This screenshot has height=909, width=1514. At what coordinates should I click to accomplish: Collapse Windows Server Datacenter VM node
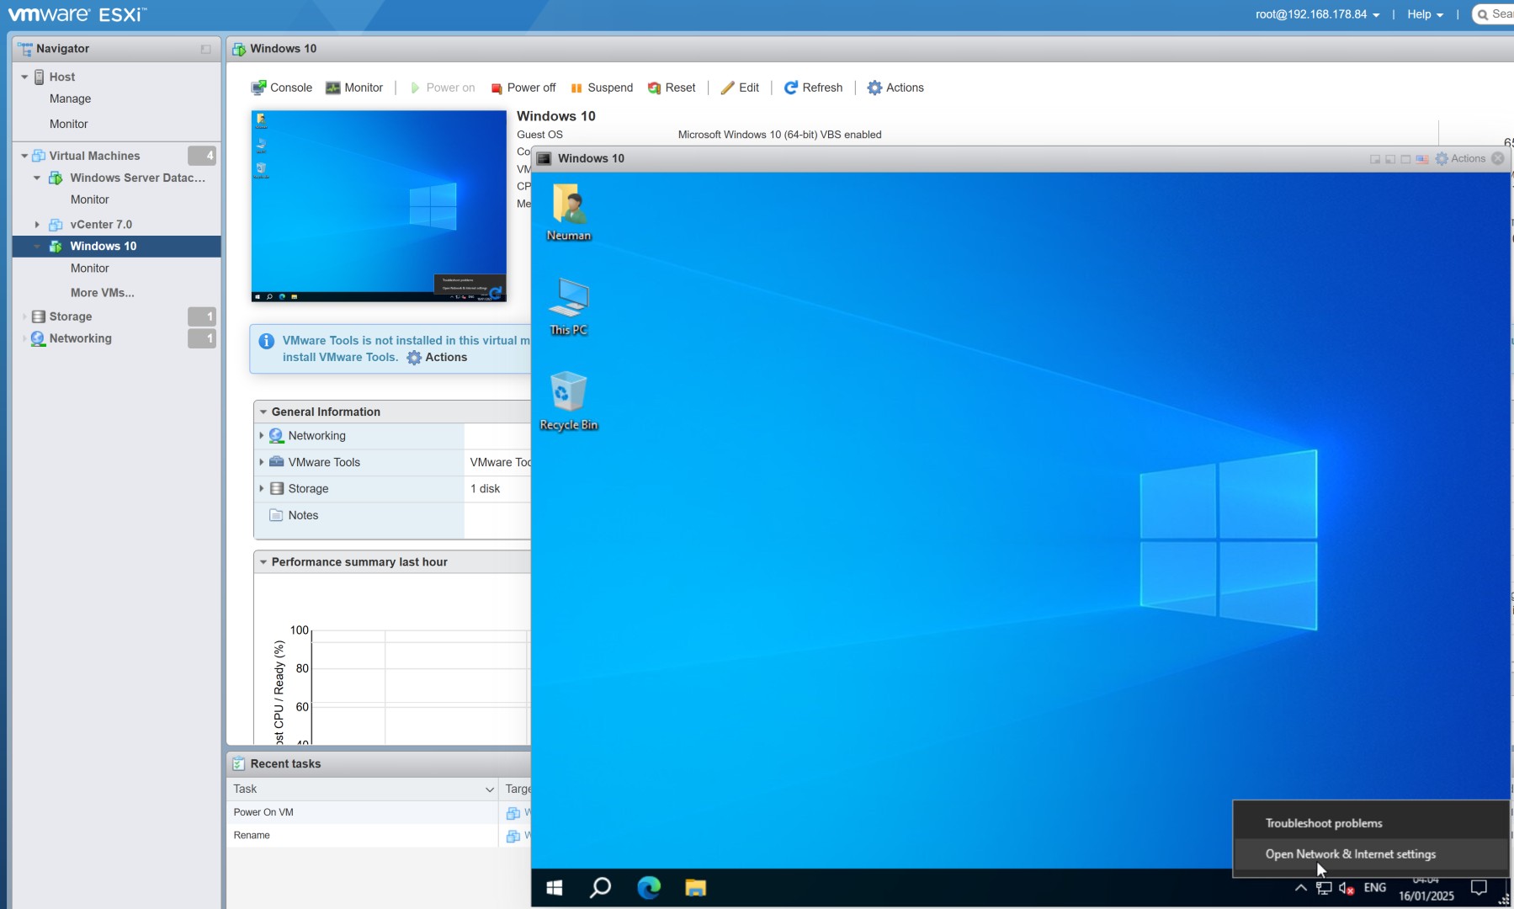click(x=36, y=178)
